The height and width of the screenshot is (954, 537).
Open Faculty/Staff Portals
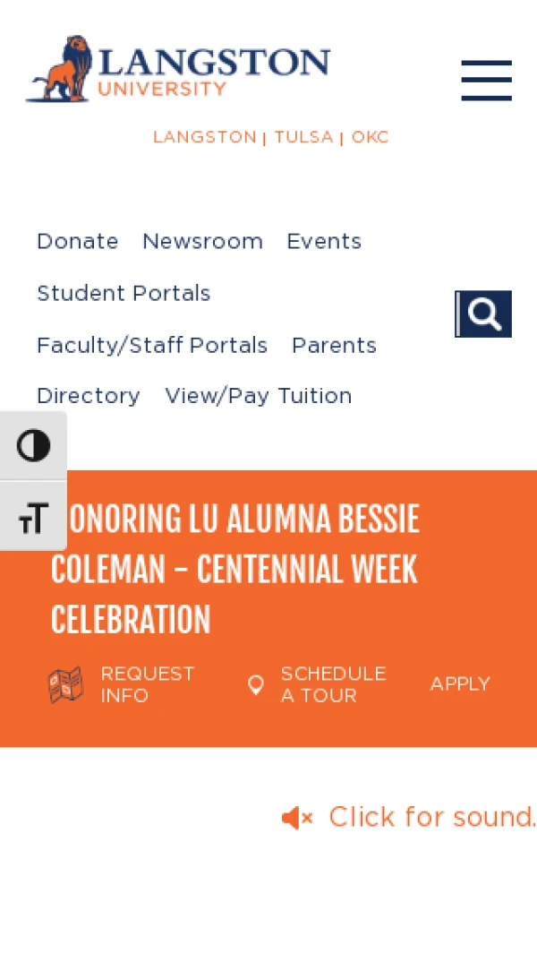(152, 346)
